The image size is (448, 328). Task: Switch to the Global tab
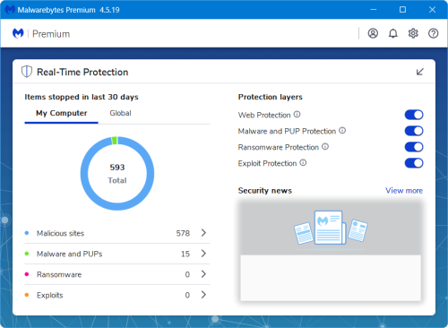pos(120,113)
